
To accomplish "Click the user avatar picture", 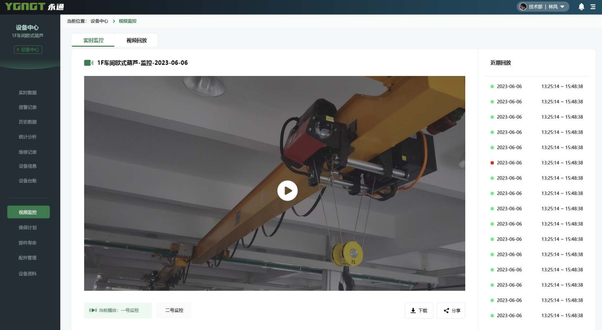I will pos(523,7).
